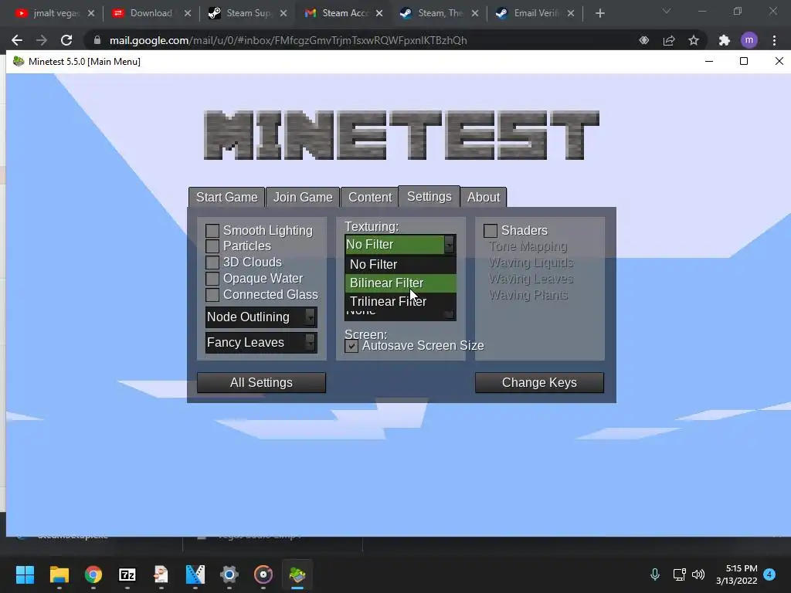Screen dimensions: 791x593
Task: Open the notification badge in tray
Action: [769, 574]
